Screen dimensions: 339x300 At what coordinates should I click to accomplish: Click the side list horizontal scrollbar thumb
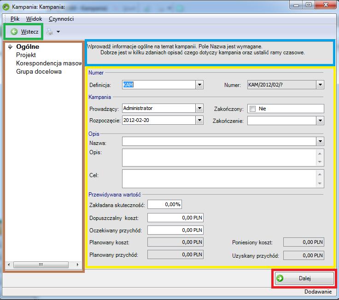point(41,265)
